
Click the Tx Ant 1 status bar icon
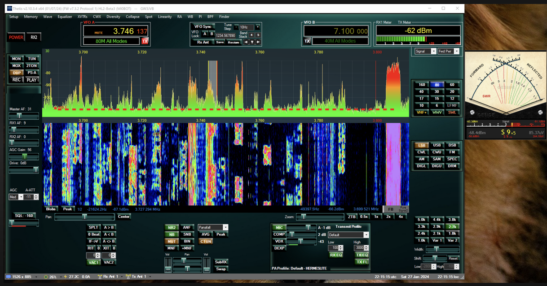click(128, 277)
